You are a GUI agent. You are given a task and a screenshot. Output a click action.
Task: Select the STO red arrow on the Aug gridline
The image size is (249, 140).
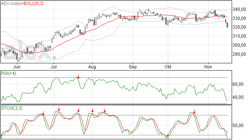pyautogui.click(x=92, y=110)
